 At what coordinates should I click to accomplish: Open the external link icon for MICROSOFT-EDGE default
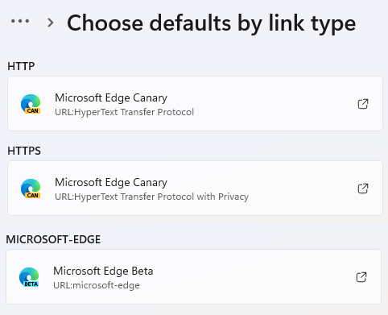point(361,277)
